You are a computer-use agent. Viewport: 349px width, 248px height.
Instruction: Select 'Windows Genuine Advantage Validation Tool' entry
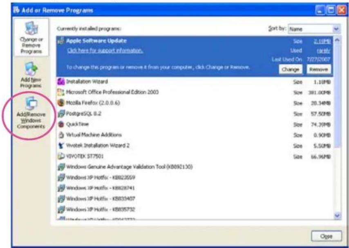click(195, 167)
